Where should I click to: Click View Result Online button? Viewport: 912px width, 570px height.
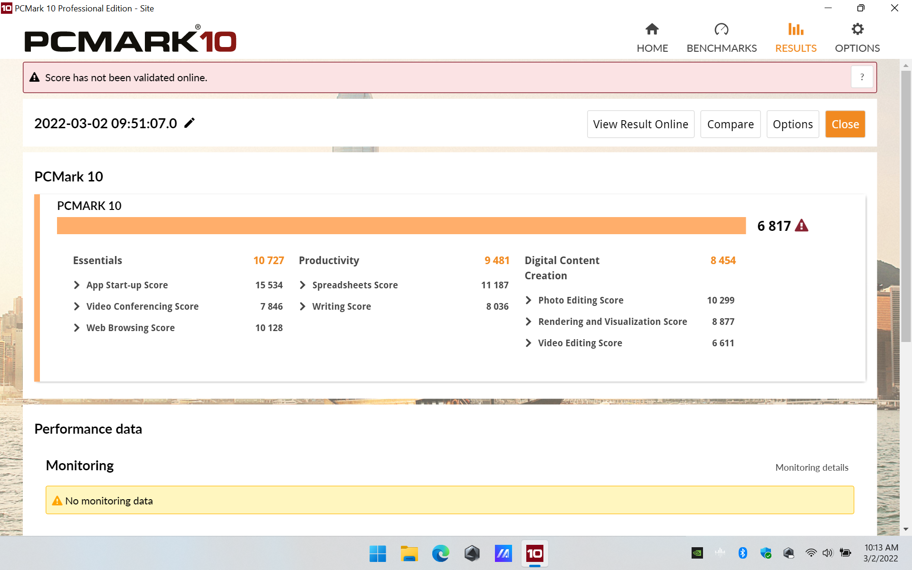click(x=640, y=124)
